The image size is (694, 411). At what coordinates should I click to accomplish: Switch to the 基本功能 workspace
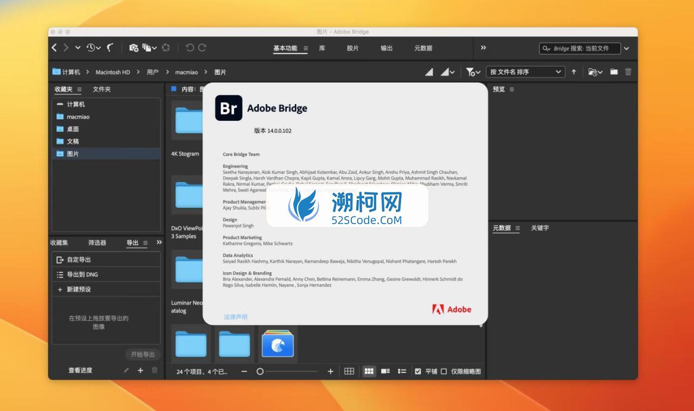click(285, 48)
